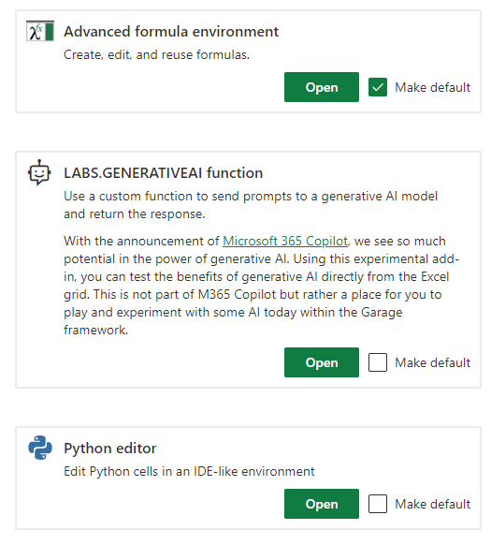This screenshot has width=491, height=545.
Task: Enable Make default checkbox for Python editor
Action: [x=378, y=504]
